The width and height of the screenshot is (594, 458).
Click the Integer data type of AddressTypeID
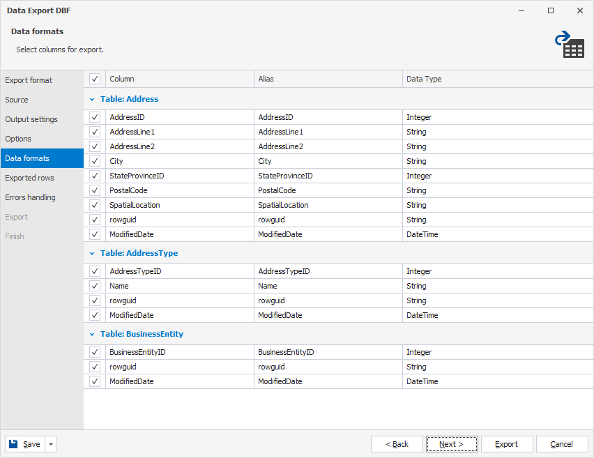(498, 271)
